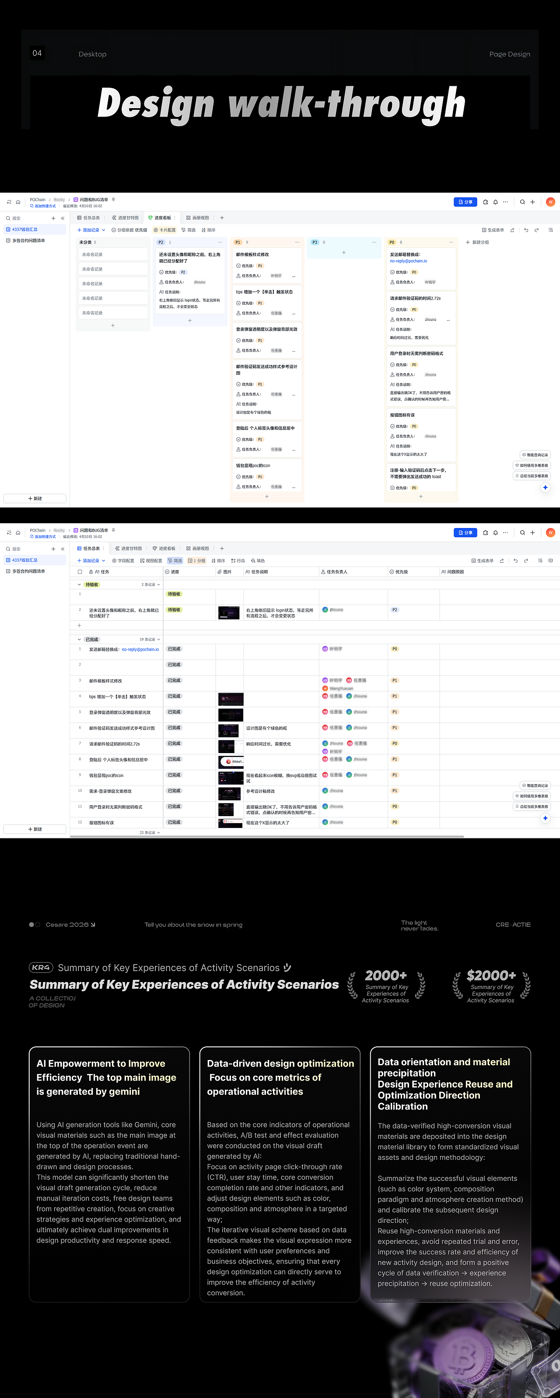This screenshot has height=1398, width=560.
Task: Undo last action in kanban window toolbar
Action: click(526, 230)
